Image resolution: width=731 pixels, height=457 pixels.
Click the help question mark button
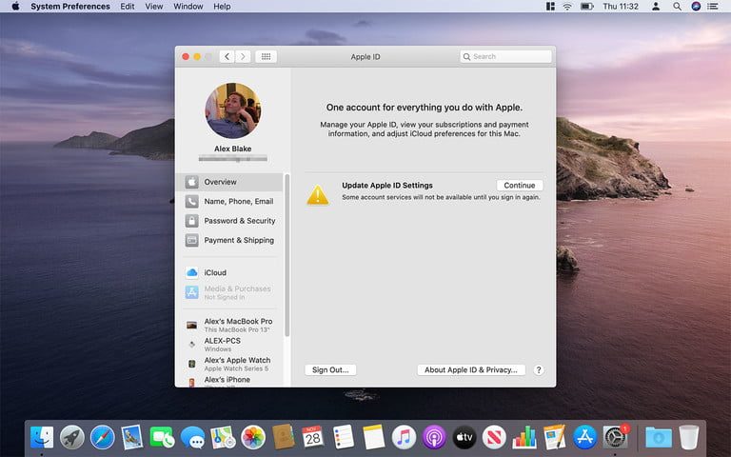(539, 369)
